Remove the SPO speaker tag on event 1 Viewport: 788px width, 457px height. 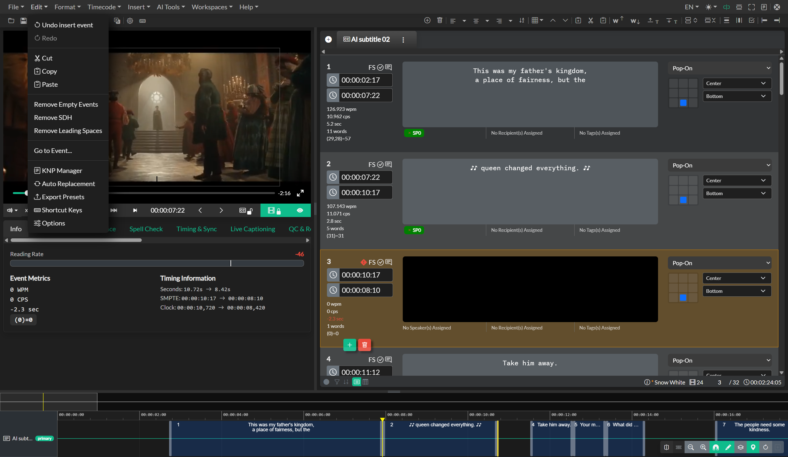409,133
